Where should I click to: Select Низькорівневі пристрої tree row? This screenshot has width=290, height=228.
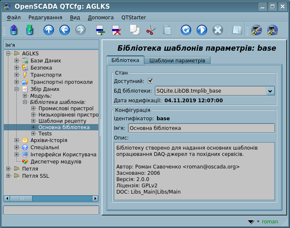(68, 115)
